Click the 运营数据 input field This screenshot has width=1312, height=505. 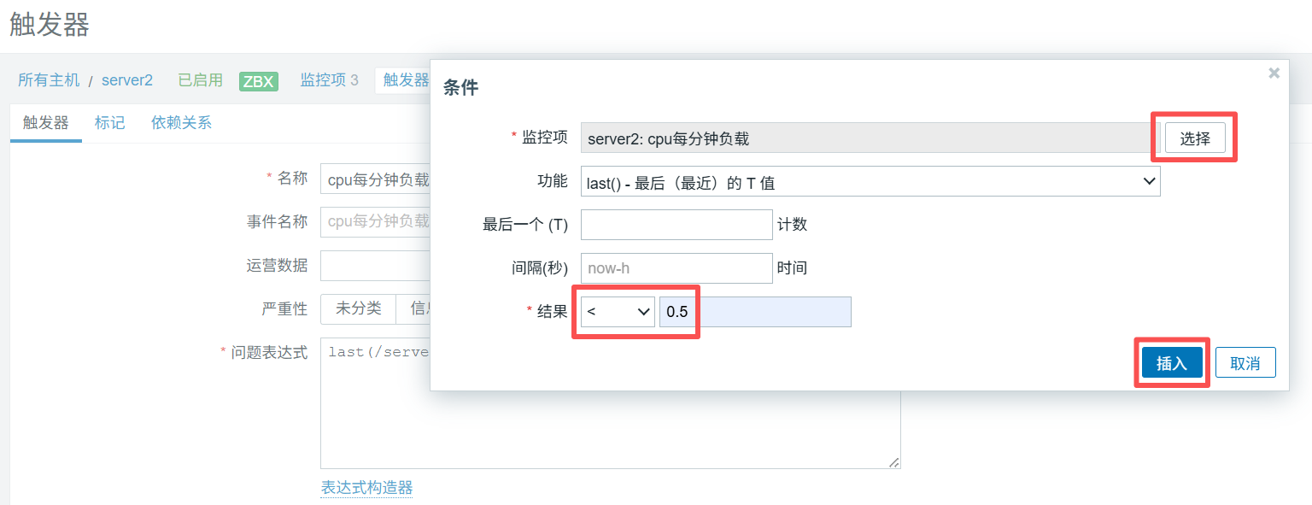pos(375,266)
